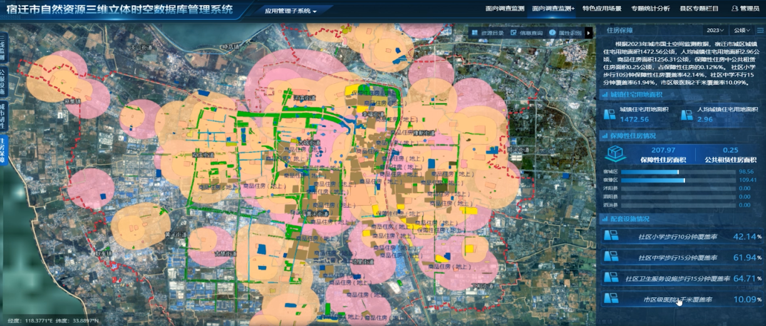
Task: Click the 城镇住宅用地面积 building icon
Action: 609,114
